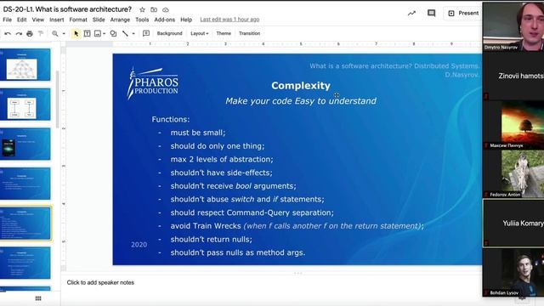Click 'max 2 levels of abstraction;' bullet
The width and height of the screenshot is (544, 306).
point(222,159)
